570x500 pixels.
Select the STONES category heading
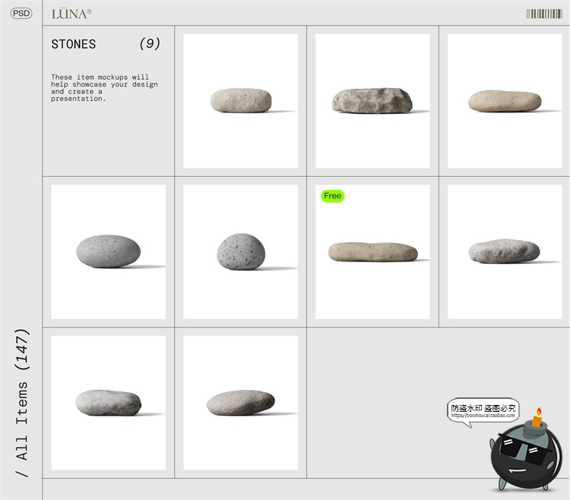coord(74,44)
